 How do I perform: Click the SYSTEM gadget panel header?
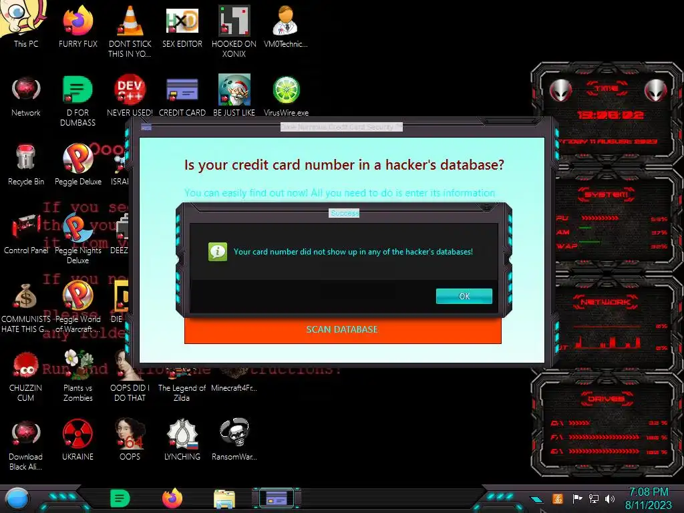pyautogui.click(x=607, y=194)
